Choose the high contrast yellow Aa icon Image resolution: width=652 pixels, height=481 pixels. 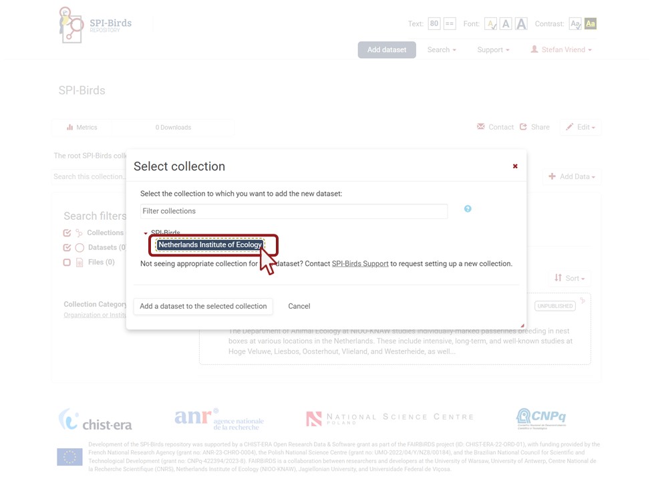coord(591,24)
